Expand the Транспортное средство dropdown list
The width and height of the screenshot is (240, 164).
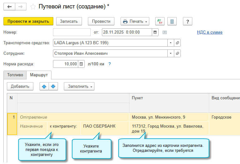[x=170, y=43]
